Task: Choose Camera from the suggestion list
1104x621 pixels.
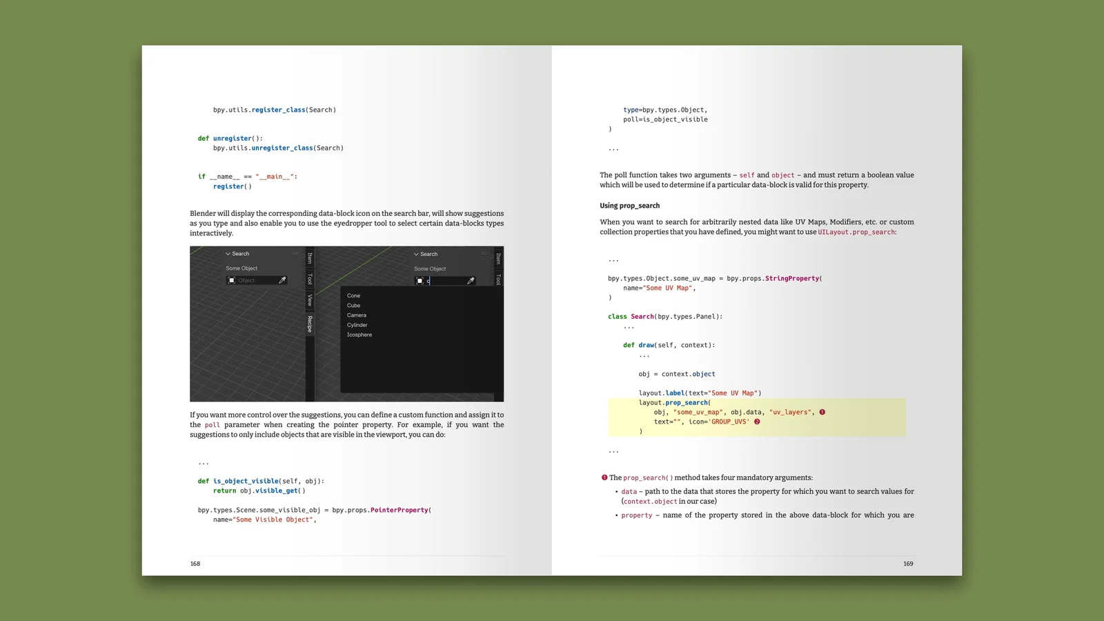Action: pos(356,315)
